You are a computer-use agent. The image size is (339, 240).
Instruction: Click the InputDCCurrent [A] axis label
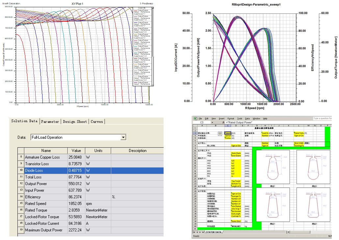(x=176, y=58)
